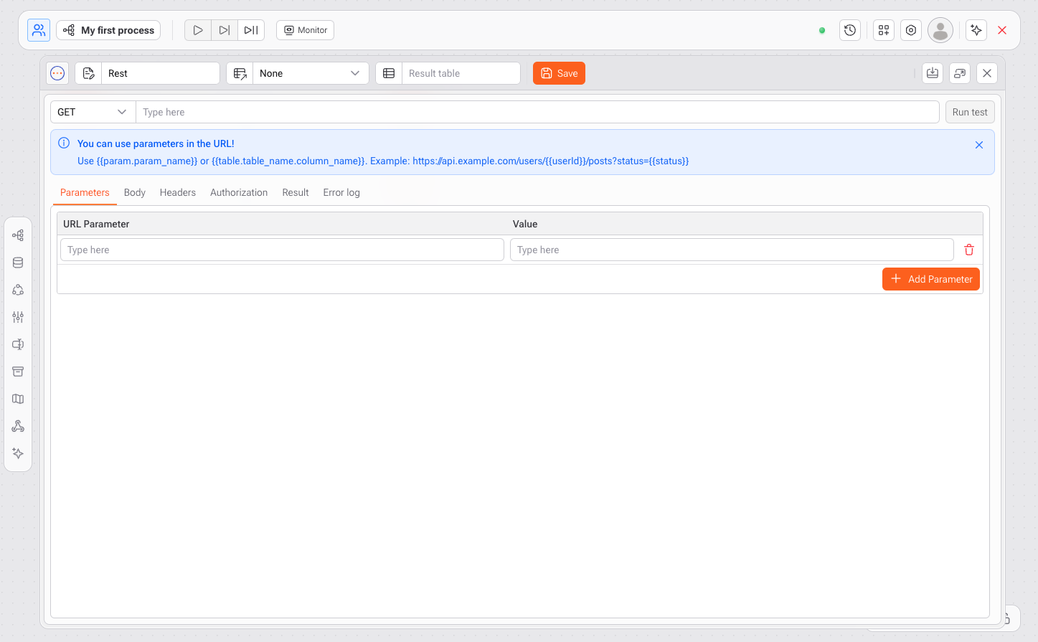
Task: Click the AI sparkle icon in top bar
Action: (976, 30)
